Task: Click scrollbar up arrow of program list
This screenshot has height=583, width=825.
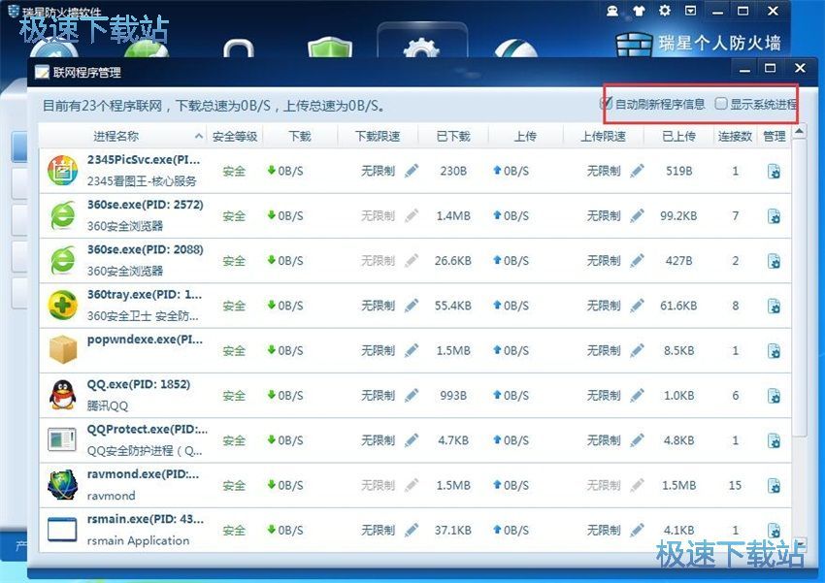Action: 799,131
